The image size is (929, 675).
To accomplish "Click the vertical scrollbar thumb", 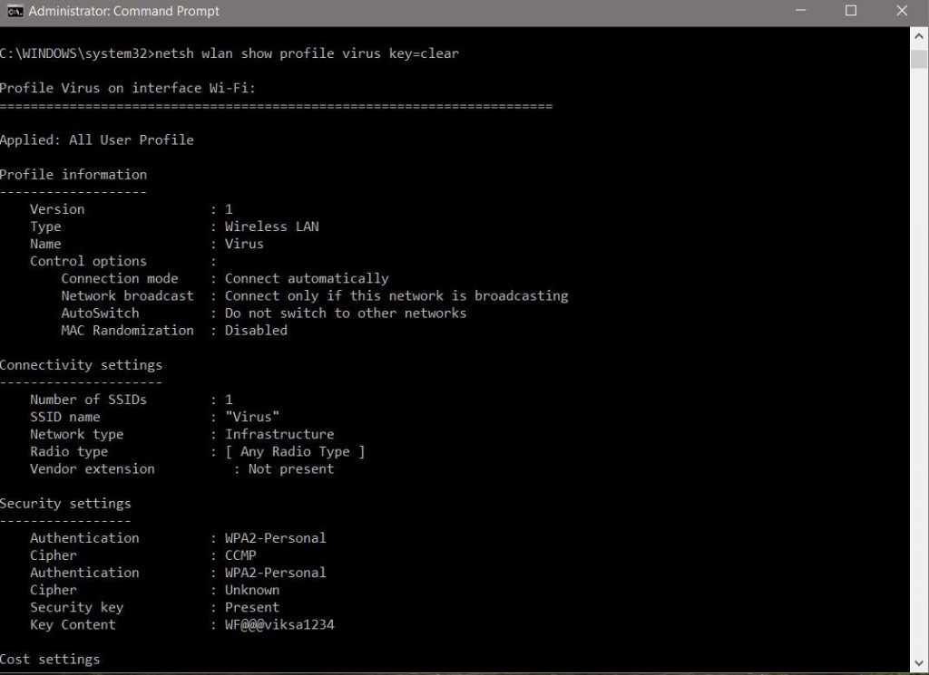I will [919, 60].
